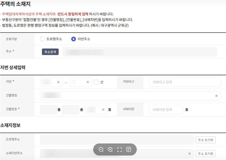
Task: Click the masked address field next to 주소검색
Action: 139,52
